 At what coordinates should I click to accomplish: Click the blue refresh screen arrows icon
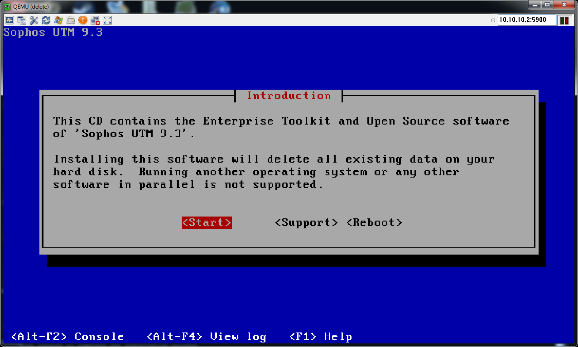click(46, 20)
